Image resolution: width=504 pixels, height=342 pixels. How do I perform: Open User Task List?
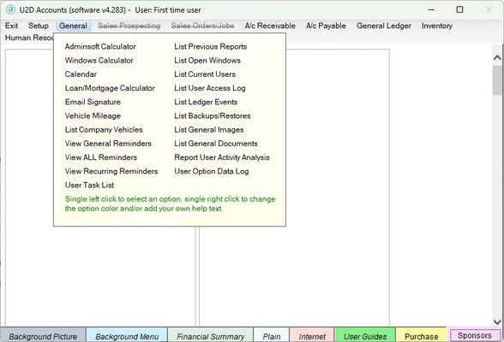89,185
